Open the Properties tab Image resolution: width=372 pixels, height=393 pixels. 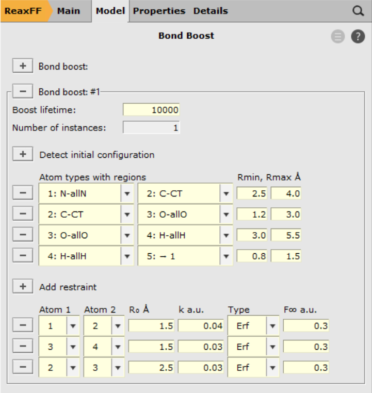click(159, 11)
